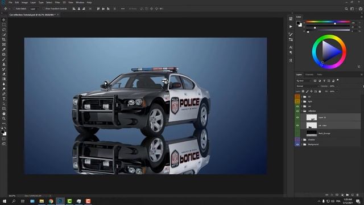Image resolution: width=364 pixels, height=205 pixels.
Task: Select the History Brush tool
Action: pyautogui.click(x=4, y=69)
